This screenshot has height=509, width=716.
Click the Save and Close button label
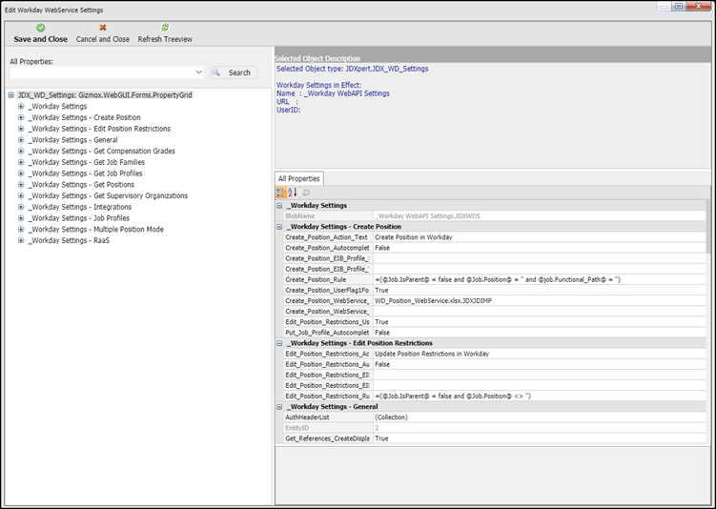tap(41, 39)
